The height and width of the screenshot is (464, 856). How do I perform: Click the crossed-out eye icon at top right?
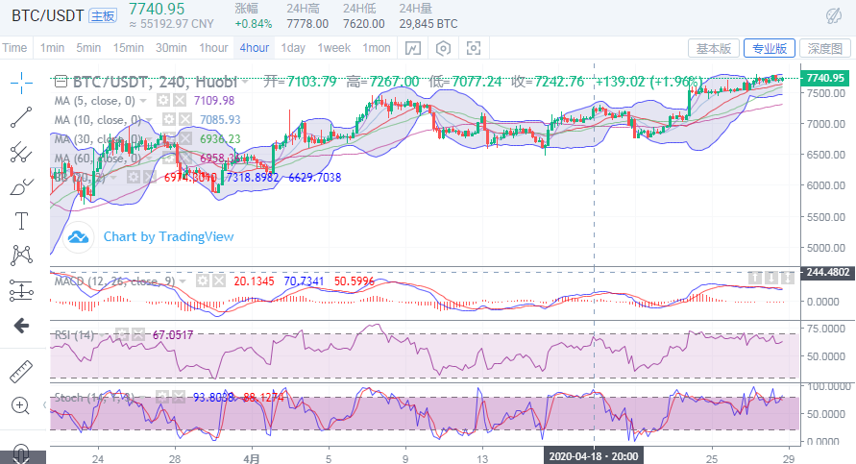coord(834,16)
